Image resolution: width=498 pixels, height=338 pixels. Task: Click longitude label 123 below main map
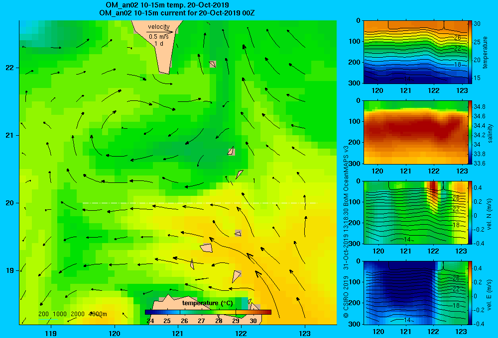pyautogui.click(x=305, y=333)
